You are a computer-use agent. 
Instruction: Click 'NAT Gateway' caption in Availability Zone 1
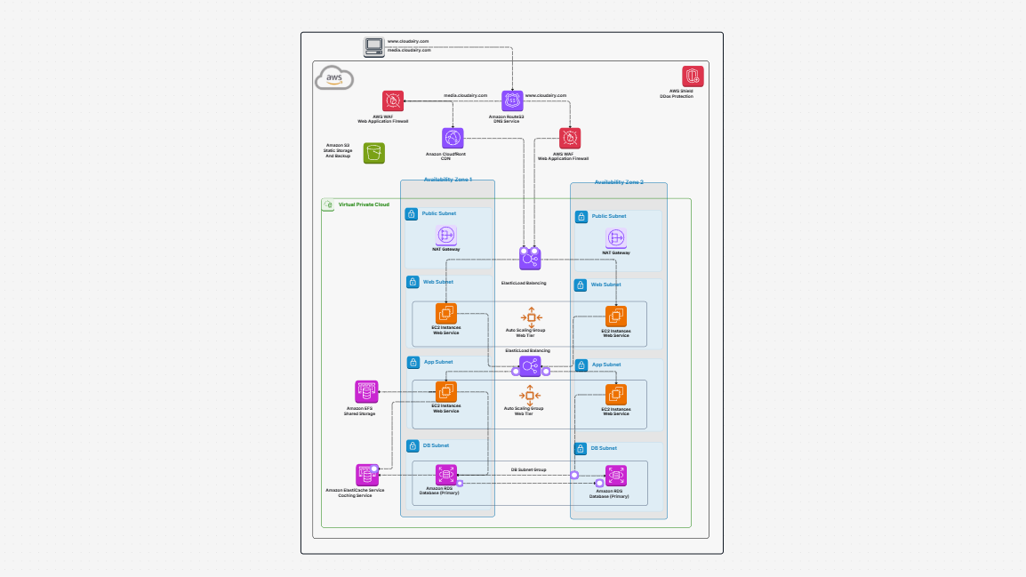[446, 249]
